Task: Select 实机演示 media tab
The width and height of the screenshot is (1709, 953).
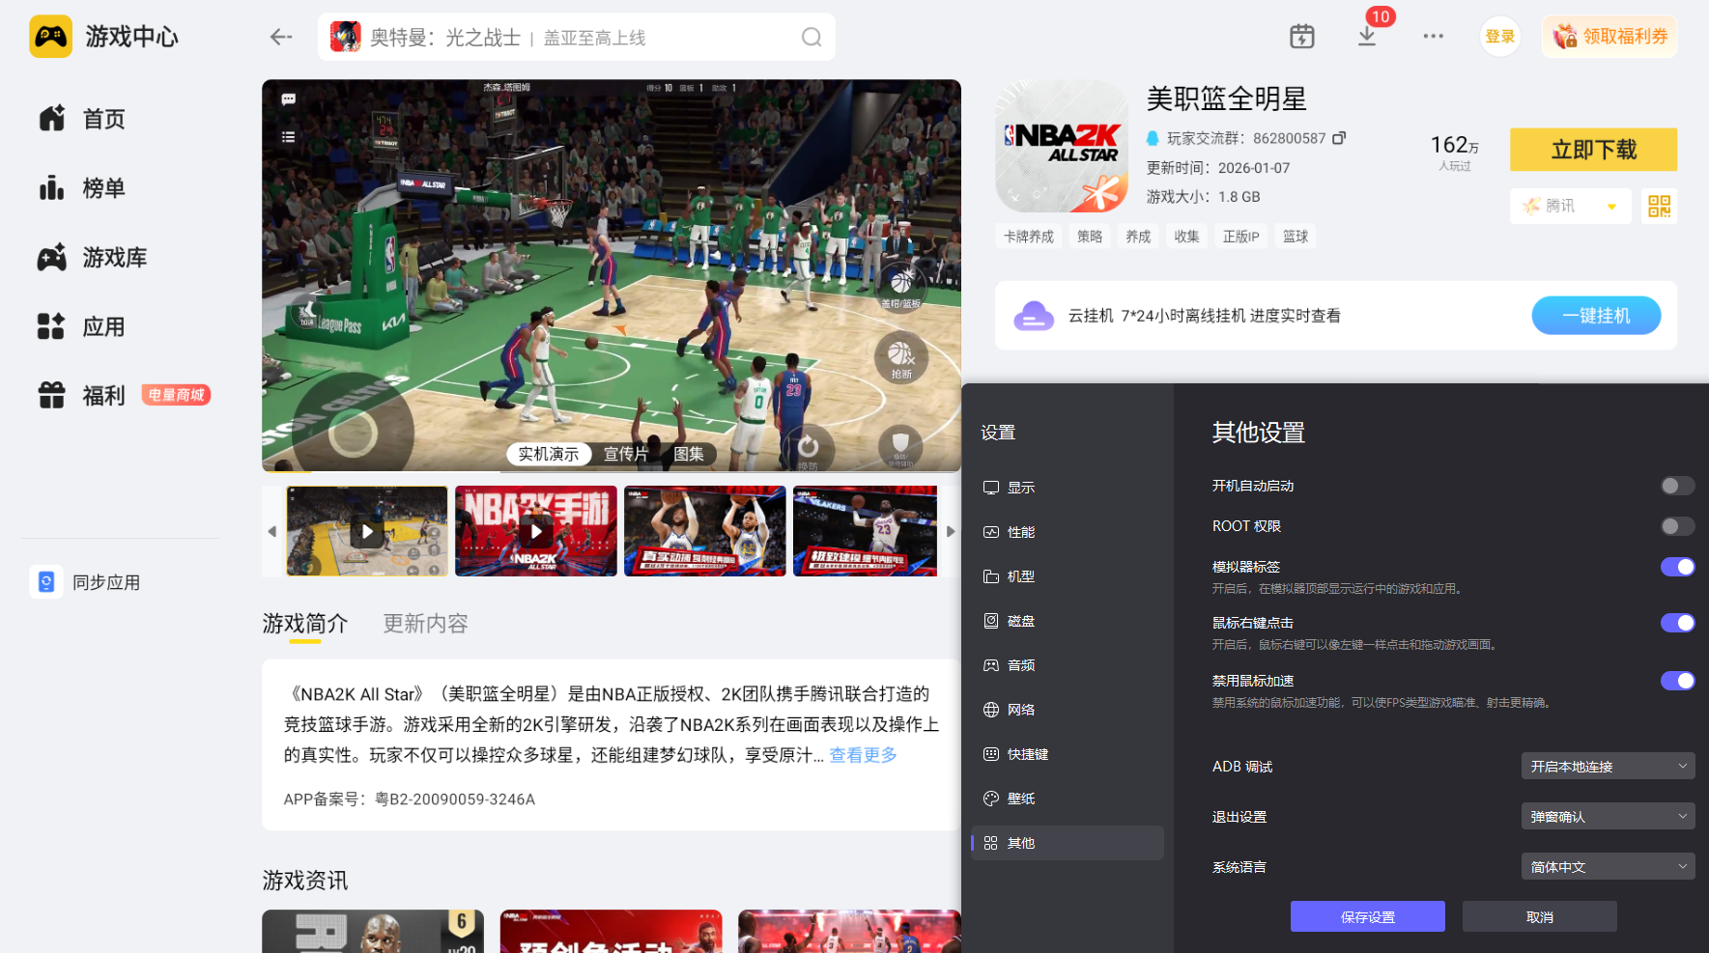Action: [x=549, y=454]
